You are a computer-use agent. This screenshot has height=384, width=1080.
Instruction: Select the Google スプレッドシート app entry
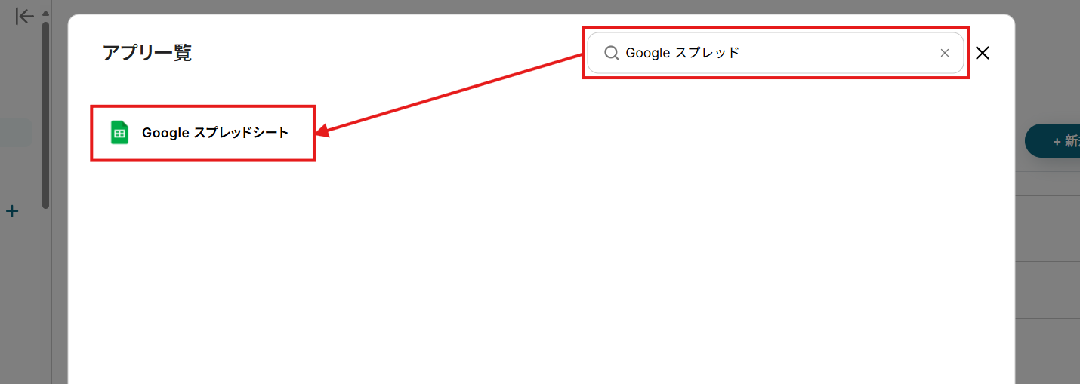[202, 133]
